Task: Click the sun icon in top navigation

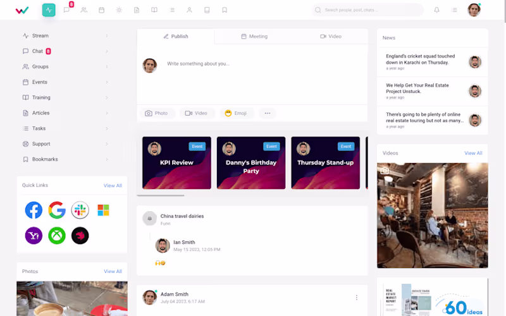Action: pos(119,10)
